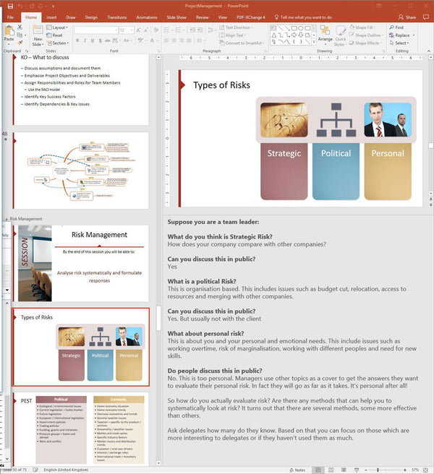
Task: Click the Oval shape in shapes gallery
Action: pyautogui.click(x=301, y=28)
